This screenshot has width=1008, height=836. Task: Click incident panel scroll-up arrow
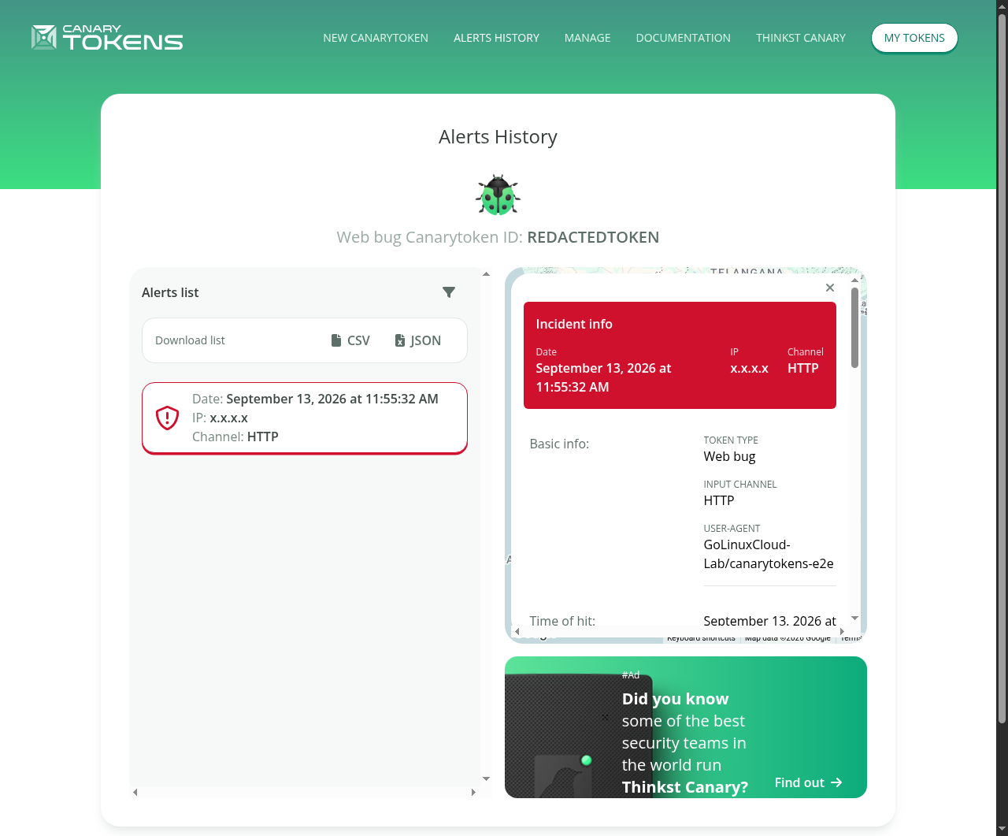tap(854, 280)
